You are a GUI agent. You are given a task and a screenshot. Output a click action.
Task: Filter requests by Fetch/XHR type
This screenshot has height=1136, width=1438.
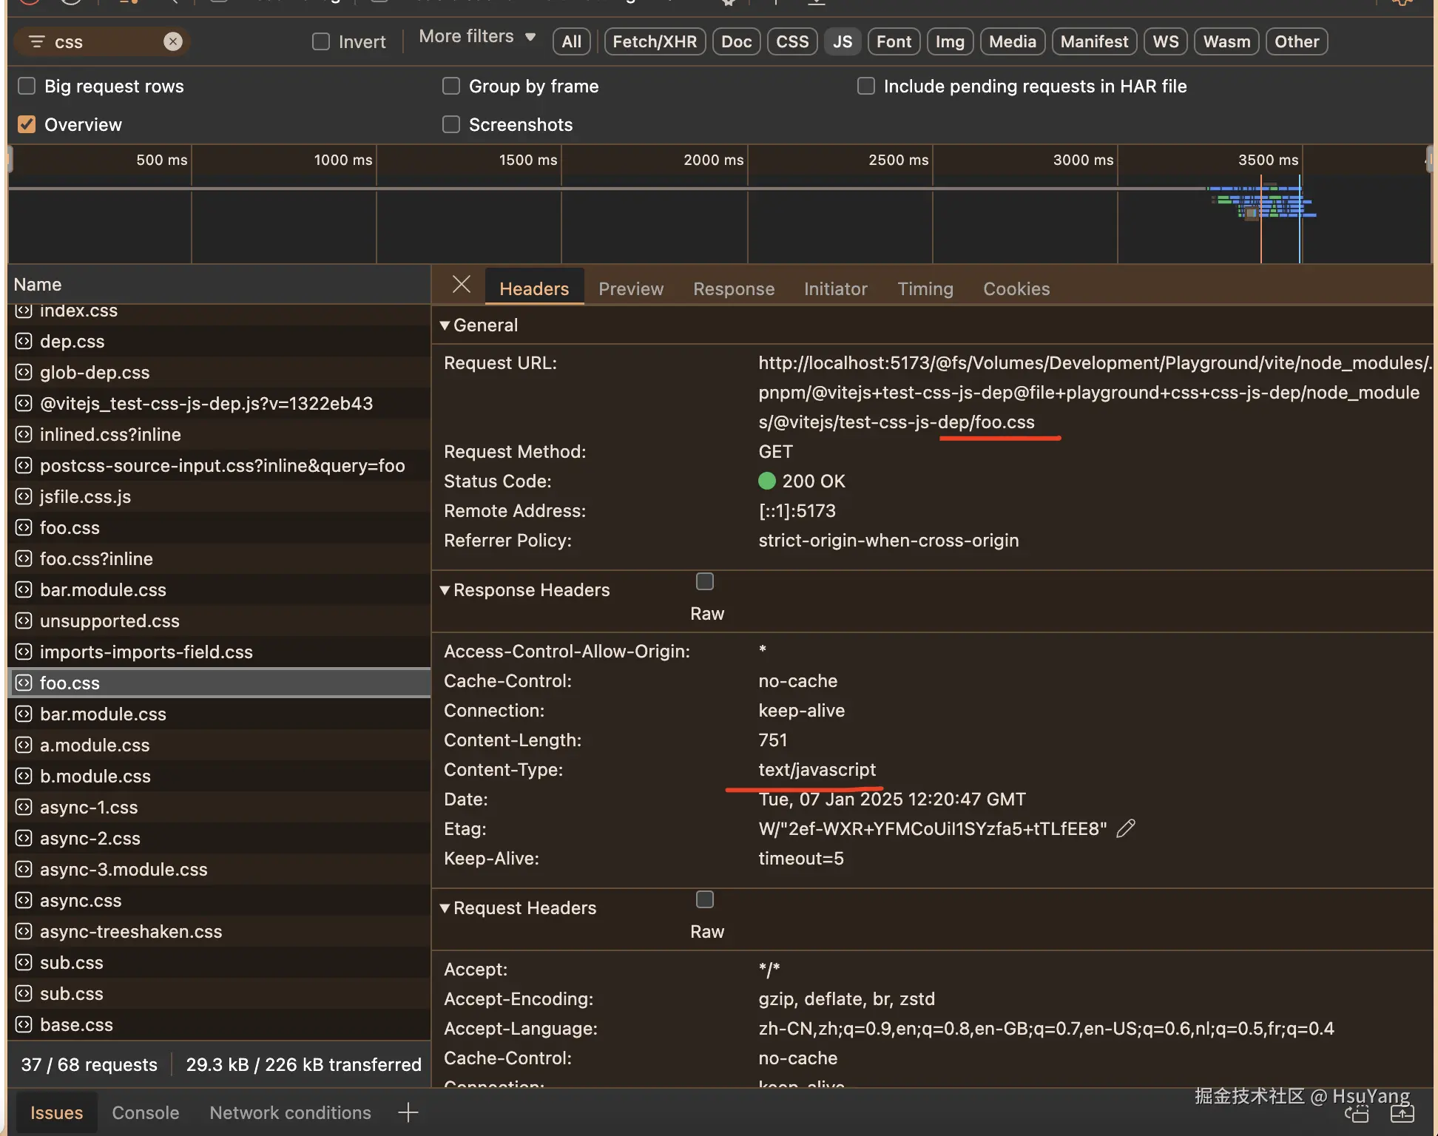654,41
